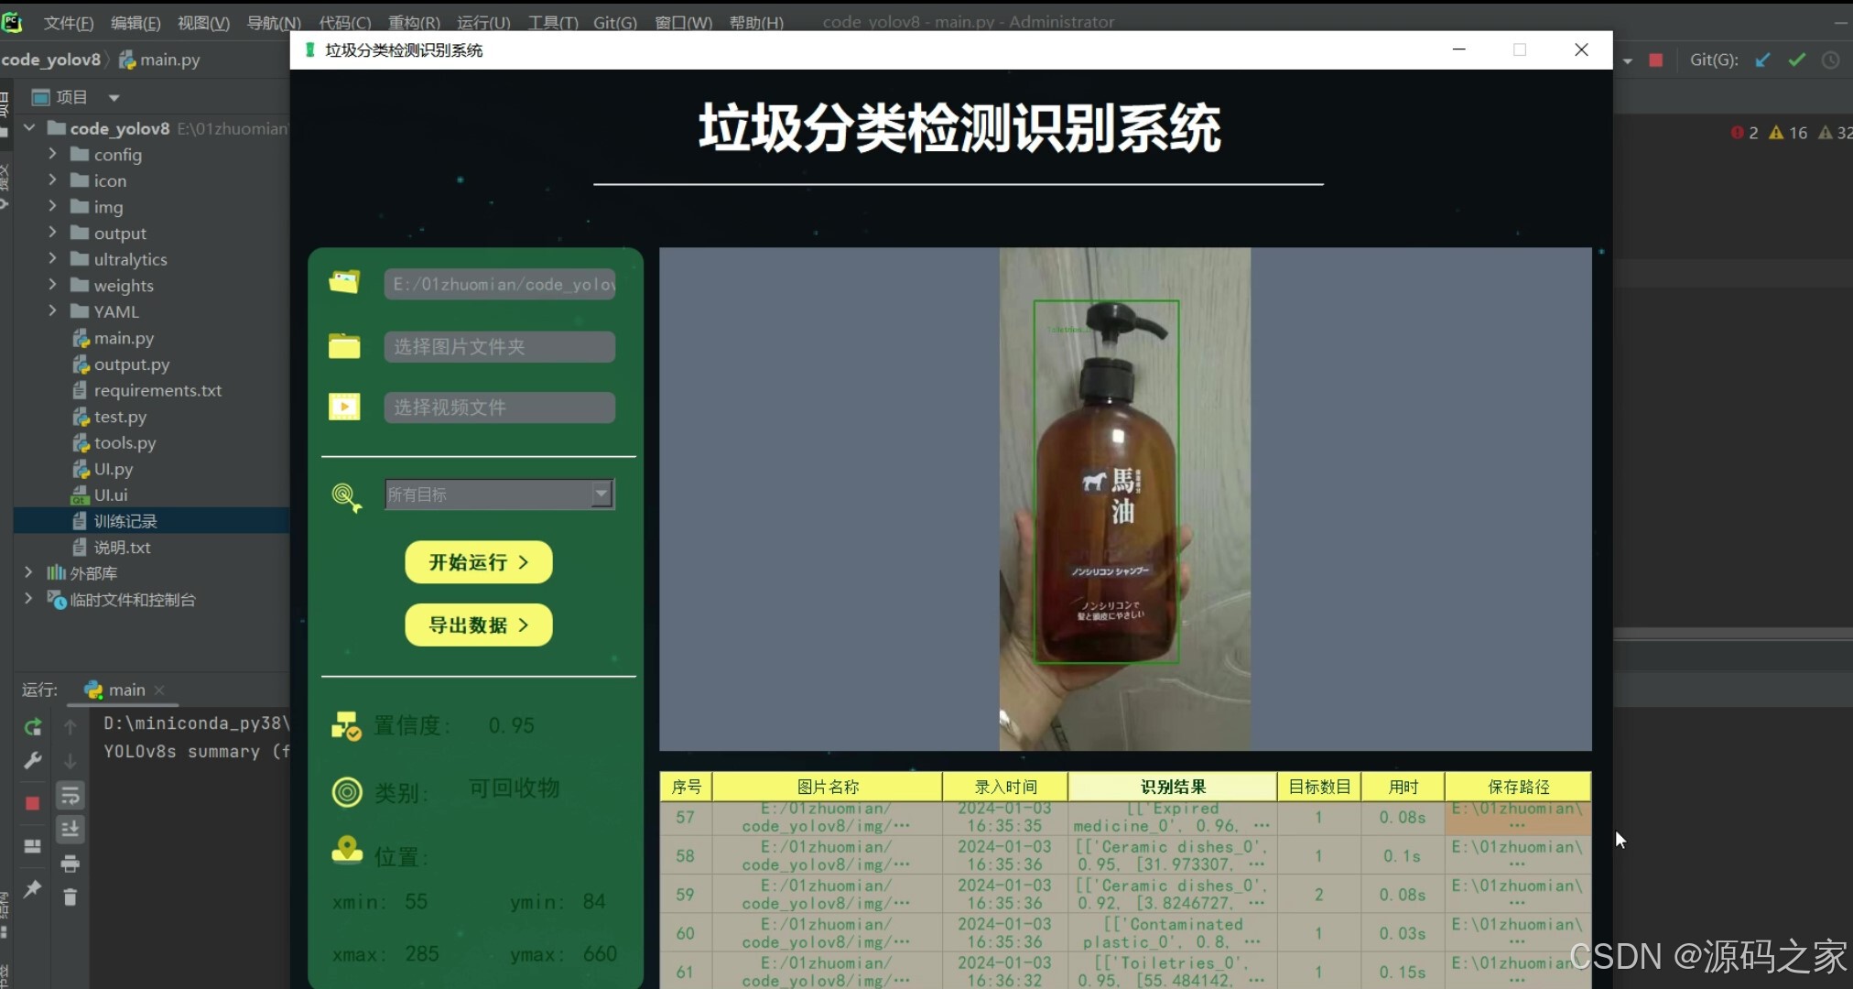Expand the icon folder
Viewport: 1853px width, 989px height.
click(x=52, y=180)
